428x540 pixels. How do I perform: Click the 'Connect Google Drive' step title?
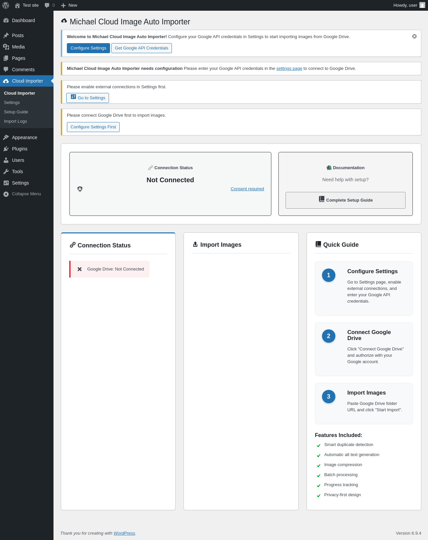(x=369, y=335)
